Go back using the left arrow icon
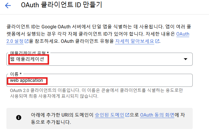 click(8, 5)
